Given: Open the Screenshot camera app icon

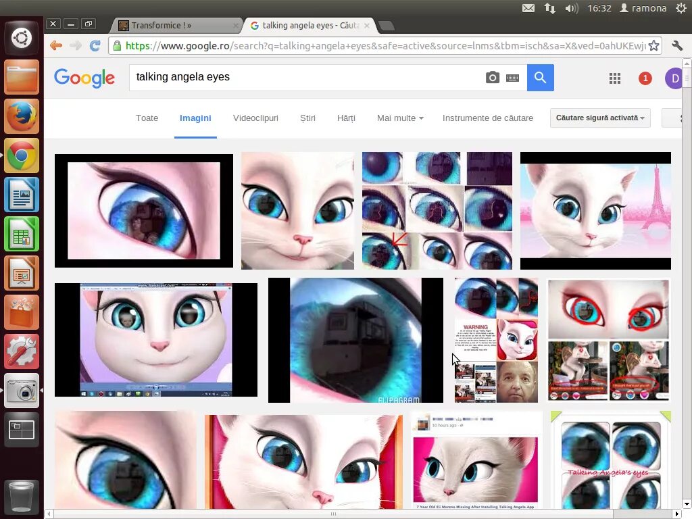Looking at the screenshot, I should pos(22,391).
